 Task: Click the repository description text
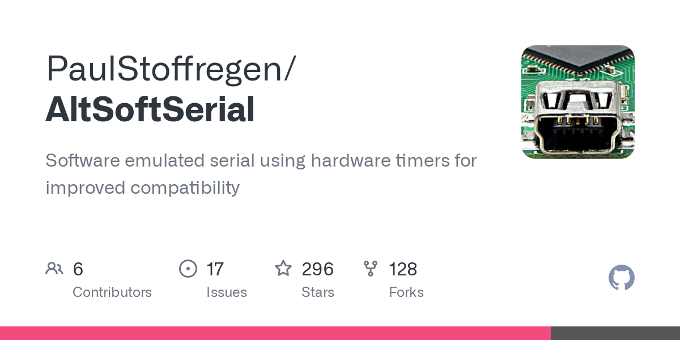click(261, 174)
